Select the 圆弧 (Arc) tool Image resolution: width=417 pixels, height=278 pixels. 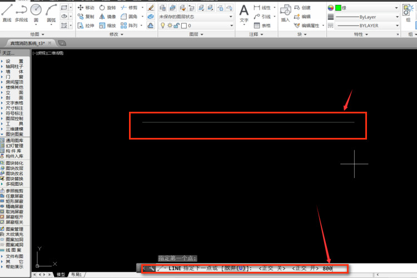(x=51, y=13)
